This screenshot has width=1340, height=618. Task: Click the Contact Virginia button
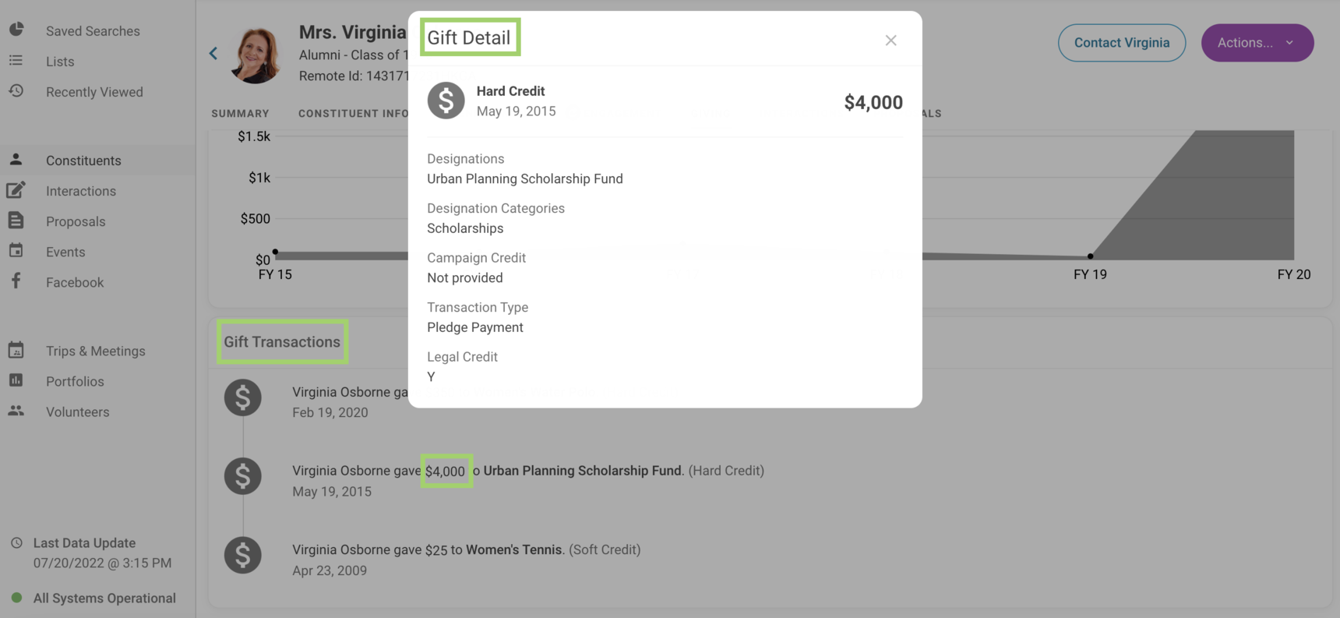click(1122, 43)
